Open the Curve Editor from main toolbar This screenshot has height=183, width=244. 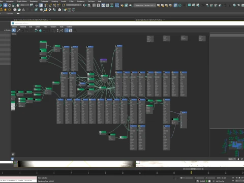pyautogui.click(x=107, y=5)
